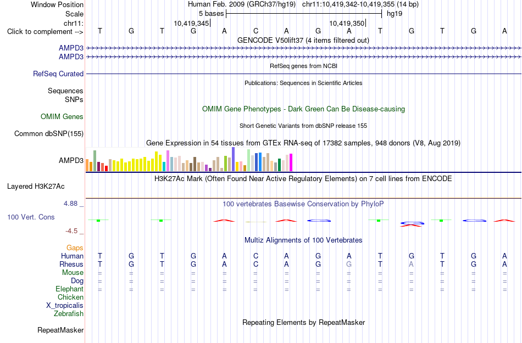The image size is (522, 343).
Task: Click the faded A in Rhesus row
Action: click(411, 264)
